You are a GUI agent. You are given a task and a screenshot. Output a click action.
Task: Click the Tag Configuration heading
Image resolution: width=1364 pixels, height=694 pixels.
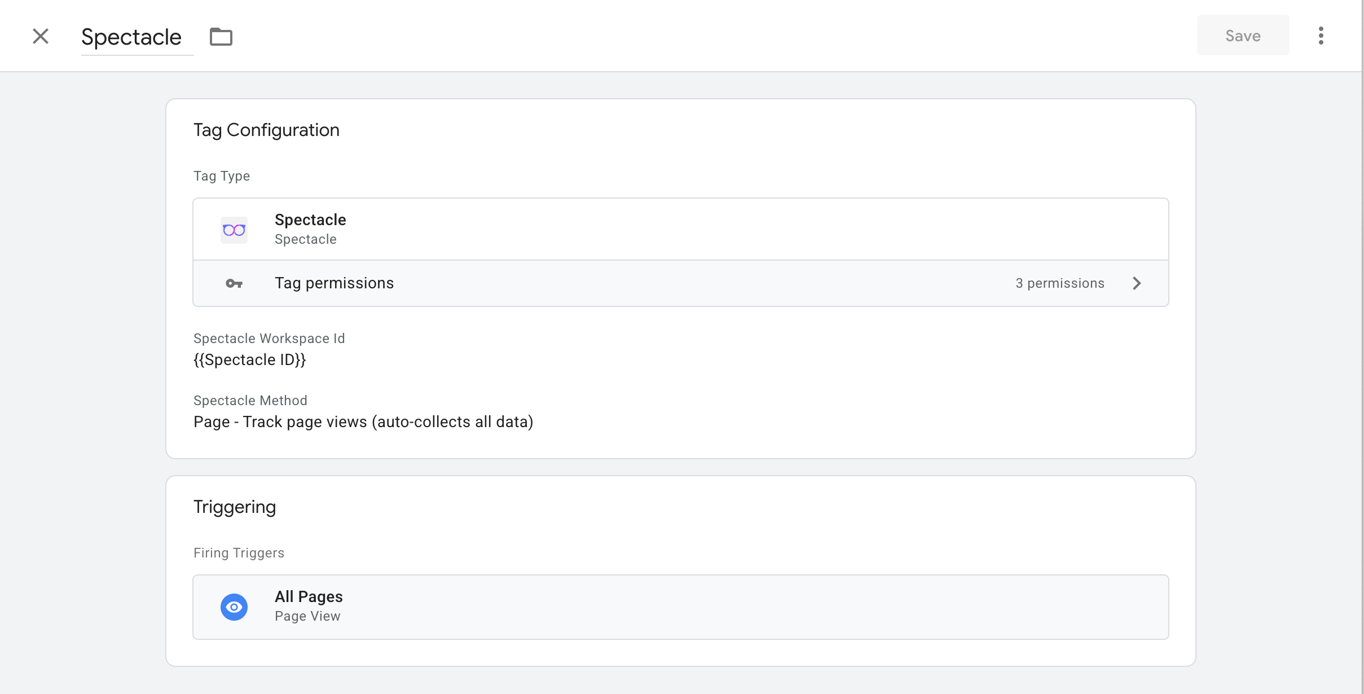(266, 130)
